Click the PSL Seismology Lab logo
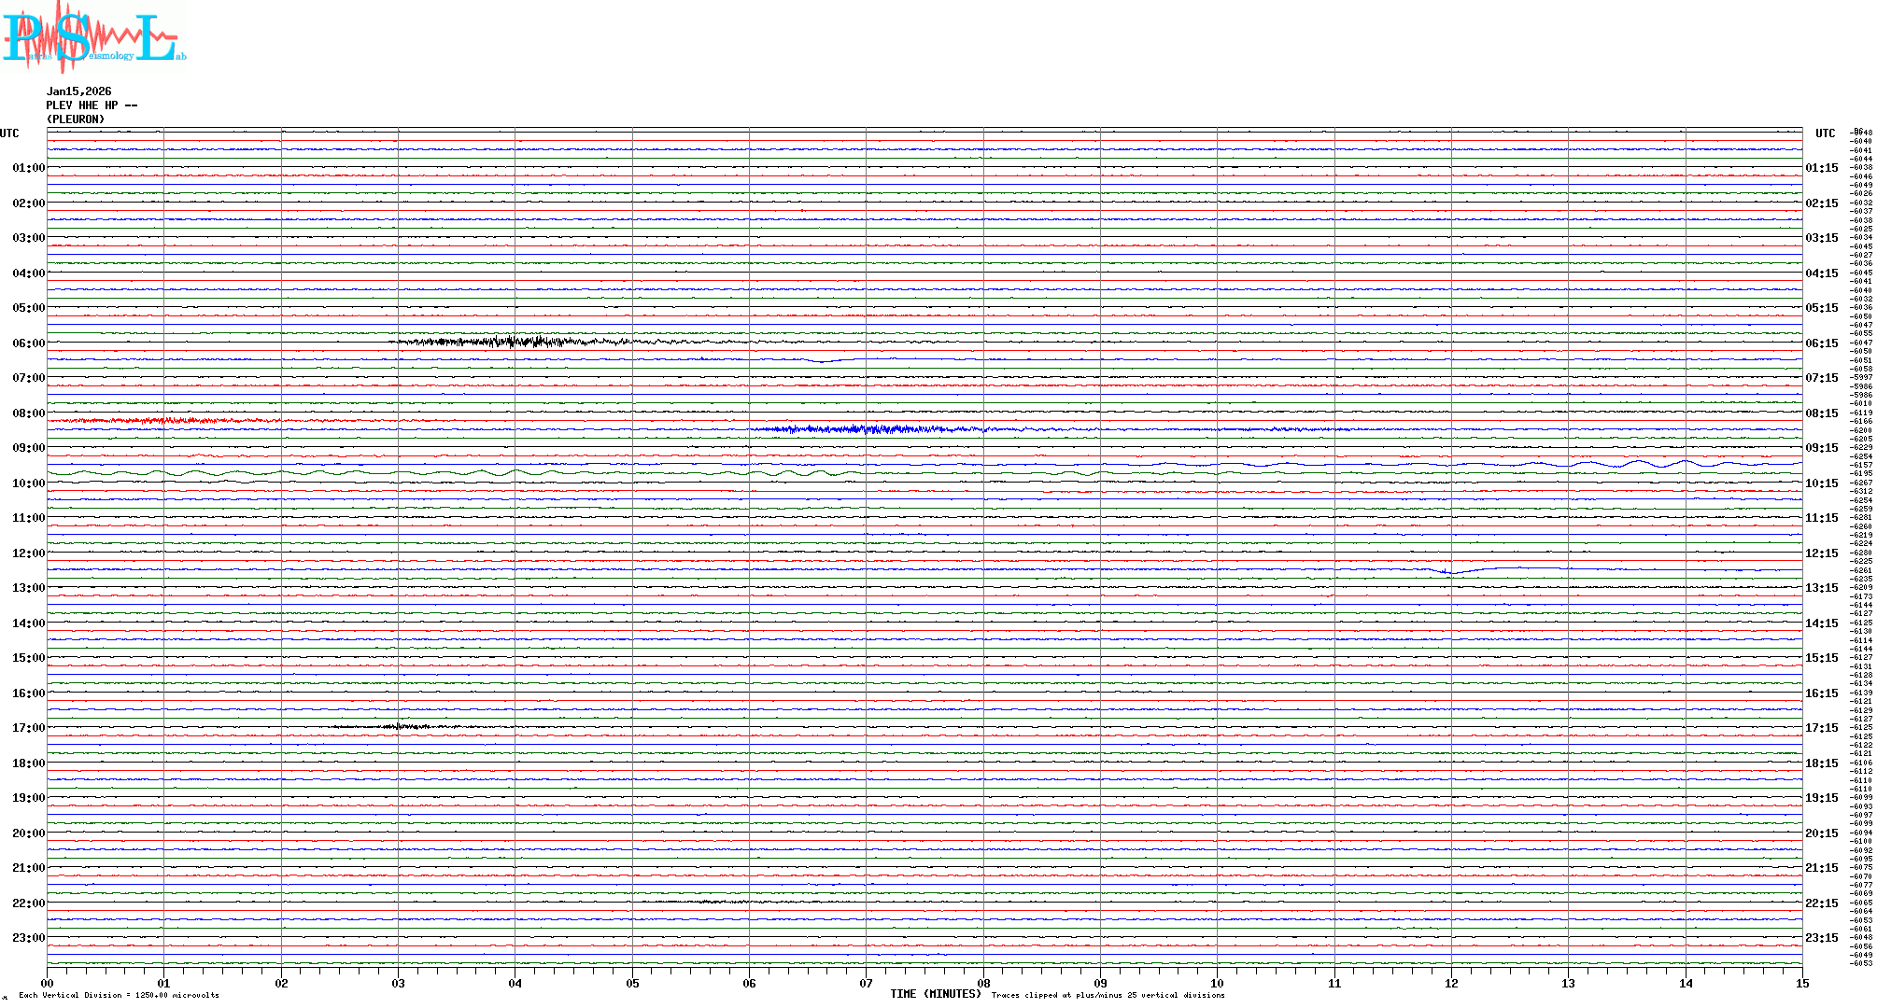Viewport: 1877px width, 1008px height. click(x=93, y=37)
